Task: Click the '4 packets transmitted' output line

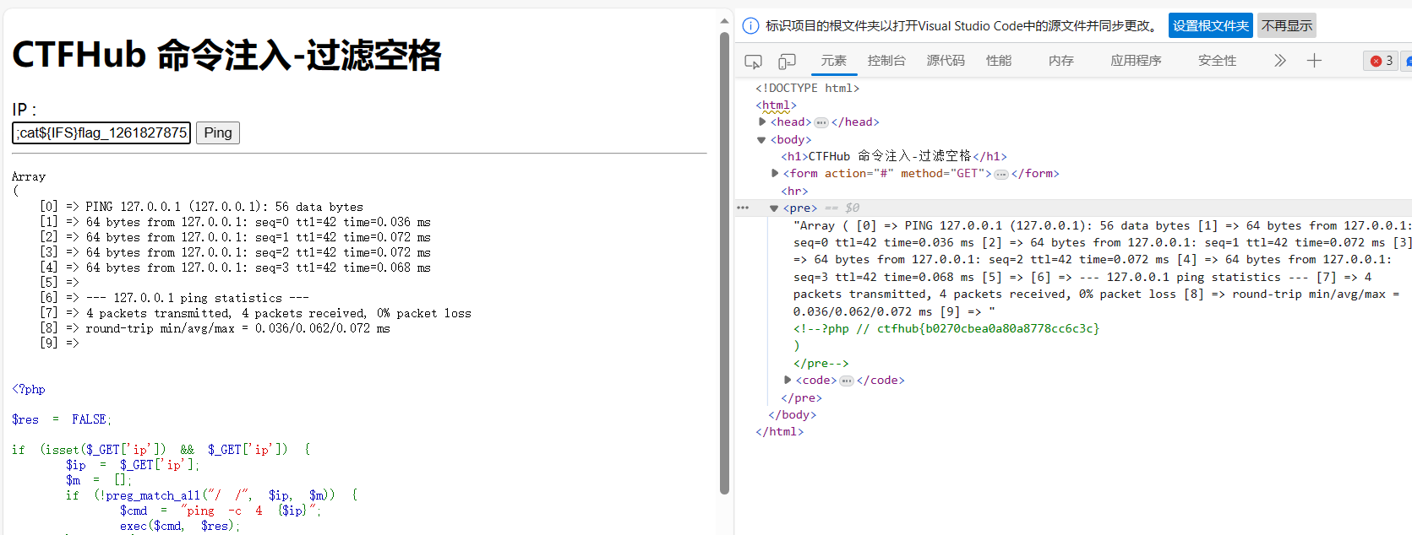Action: tap(255, 313)
